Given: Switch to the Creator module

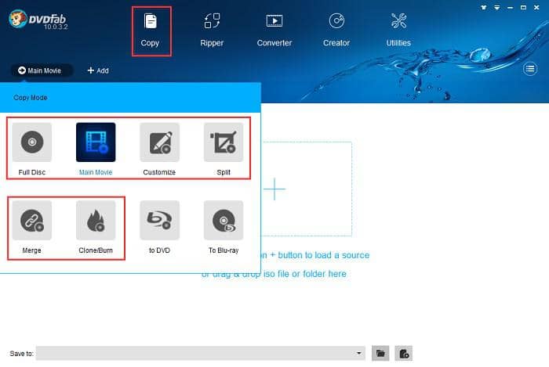Looking at the screenshot, I should coord(336,31).
